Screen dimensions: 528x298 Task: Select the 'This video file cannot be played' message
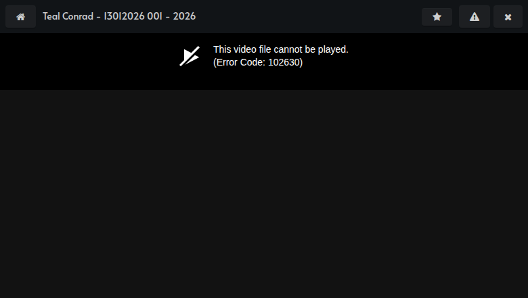[281, 49]
